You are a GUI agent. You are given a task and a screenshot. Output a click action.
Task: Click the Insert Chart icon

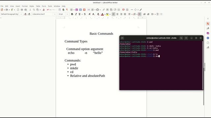(80, 10)
